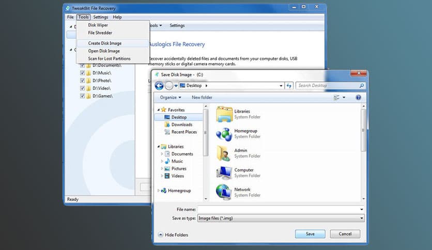Select the Network system folder icon
Screen dimensions: 432x250
point(224,192)
